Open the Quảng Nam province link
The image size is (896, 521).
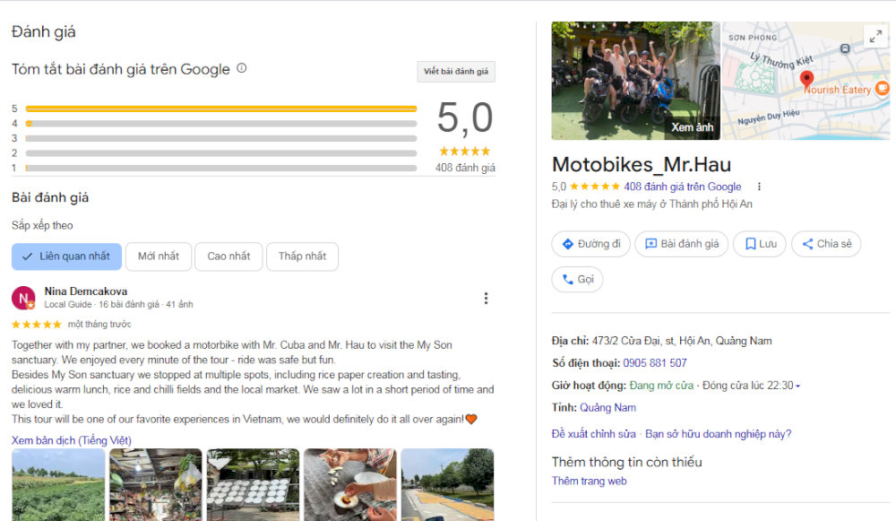tap(608, 408)
